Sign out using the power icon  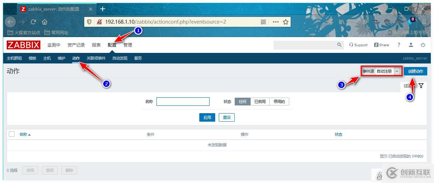(x=423, y=45)
